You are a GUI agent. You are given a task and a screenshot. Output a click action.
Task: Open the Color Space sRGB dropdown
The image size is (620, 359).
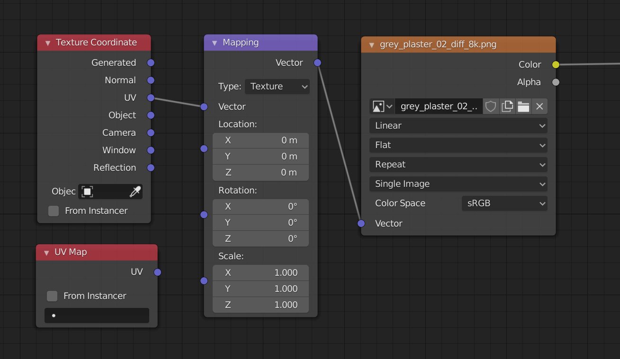504,203
